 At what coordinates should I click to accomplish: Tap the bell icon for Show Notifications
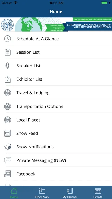(x=7, y=147)
